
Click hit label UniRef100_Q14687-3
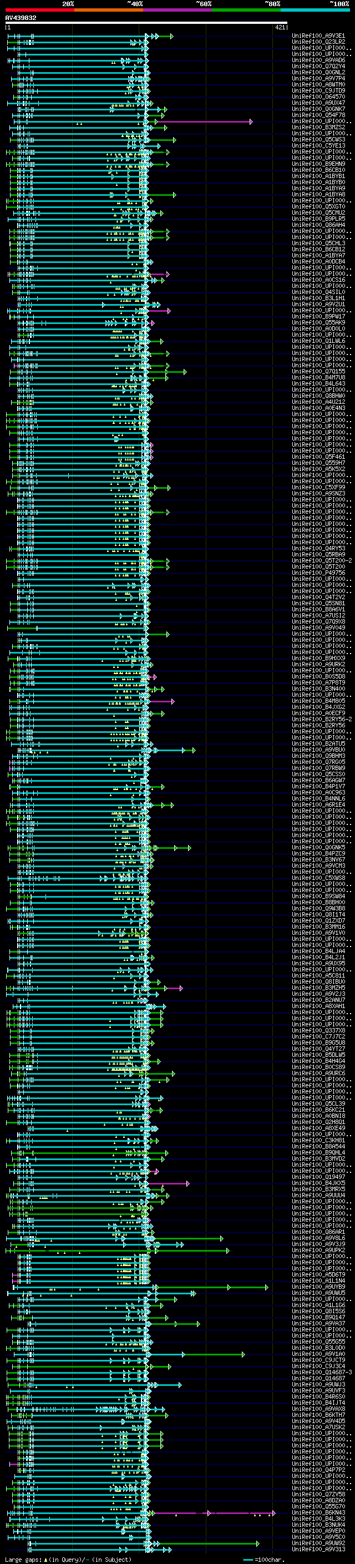pyautogui.click(x=322, y=1373)
